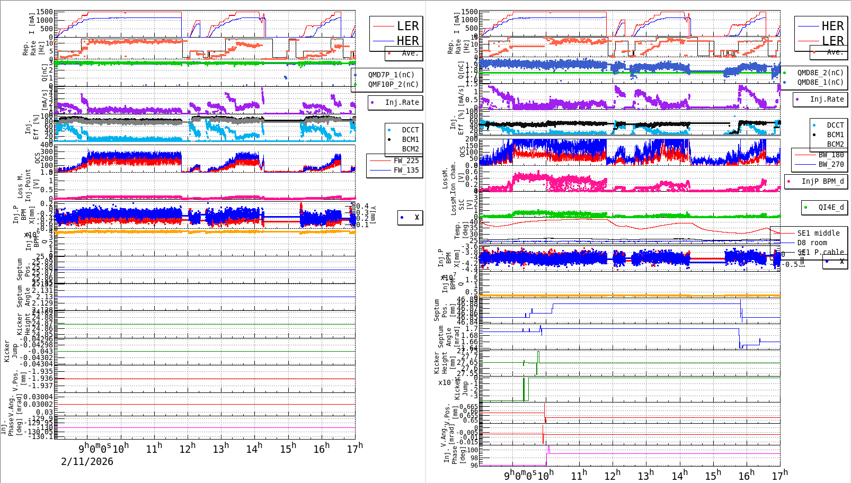This screenshot has width=851, height=483.
Task: Select the FW_225 legend entry
Action: pyautogui.click(x=406, y=160)
